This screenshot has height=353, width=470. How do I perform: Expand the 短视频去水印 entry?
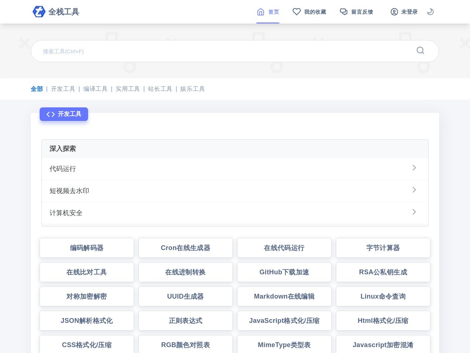pos(414,190)
